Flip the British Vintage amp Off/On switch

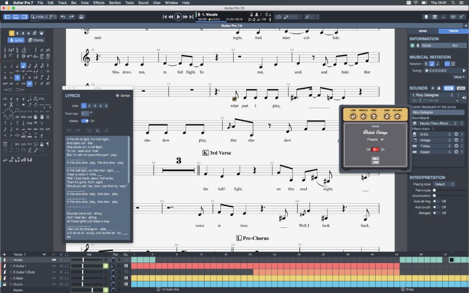pos(375,150)
